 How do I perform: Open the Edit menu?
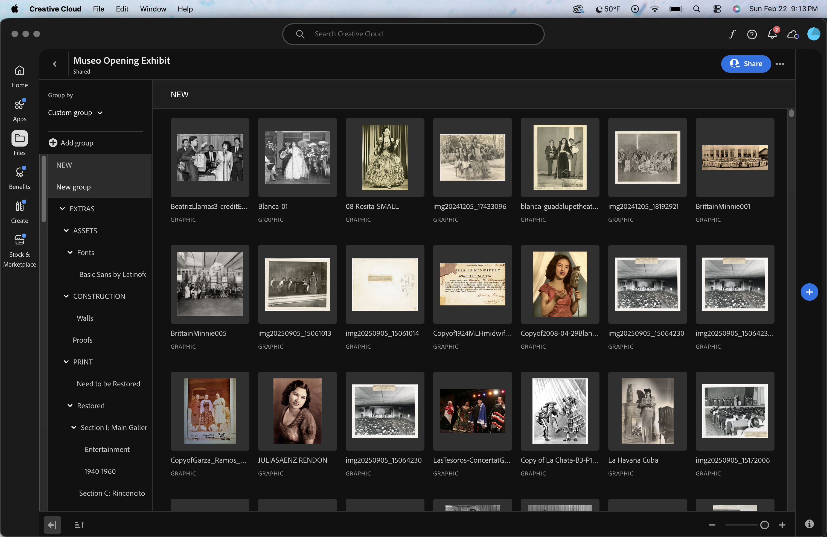coord(122,9)
